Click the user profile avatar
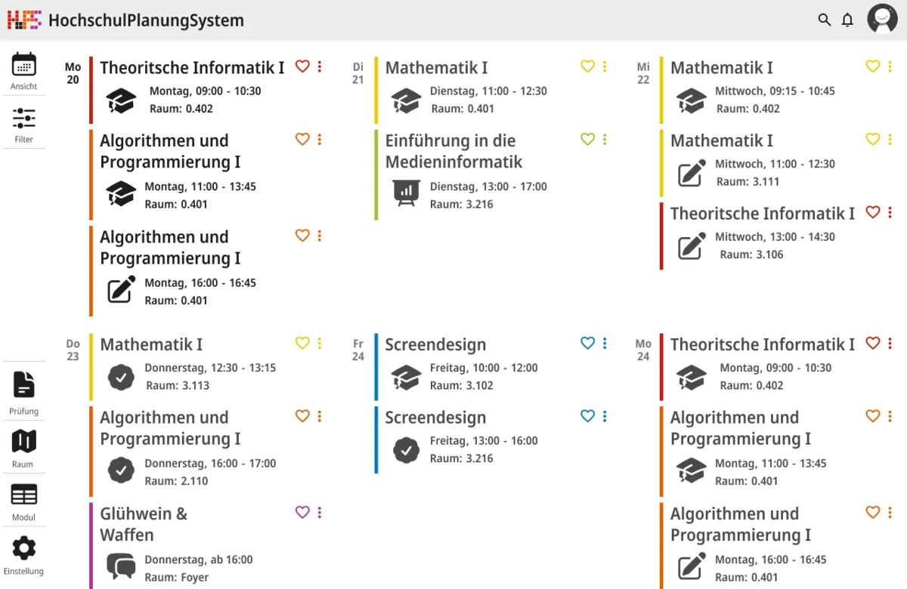Screen dimensions: 907x589 (x=882, y=20)
